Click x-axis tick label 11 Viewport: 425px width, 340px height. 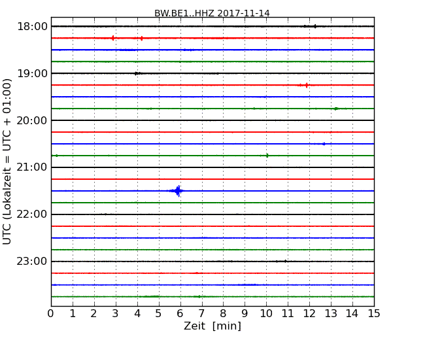(288, 314)
